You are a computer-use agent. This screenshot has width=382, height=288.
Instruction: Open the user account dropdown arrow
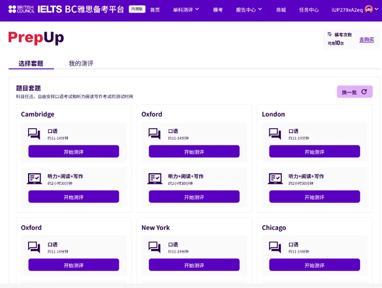tap(377, 9)
